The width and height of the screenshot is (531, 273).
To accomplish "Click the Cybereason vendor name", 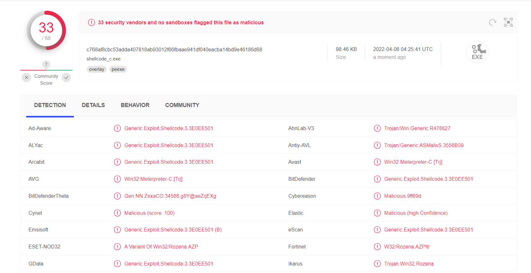I will (x=302, y=196).
